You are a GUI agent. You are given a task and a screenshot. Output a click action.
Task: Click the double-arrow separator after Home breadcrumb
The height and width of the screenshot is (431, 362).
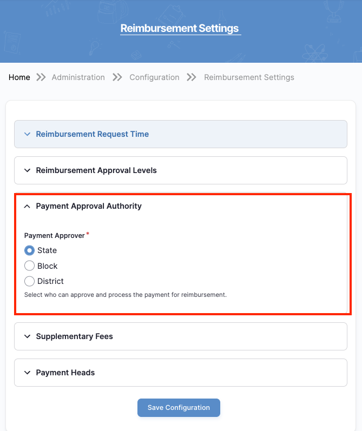coord(41,77)
